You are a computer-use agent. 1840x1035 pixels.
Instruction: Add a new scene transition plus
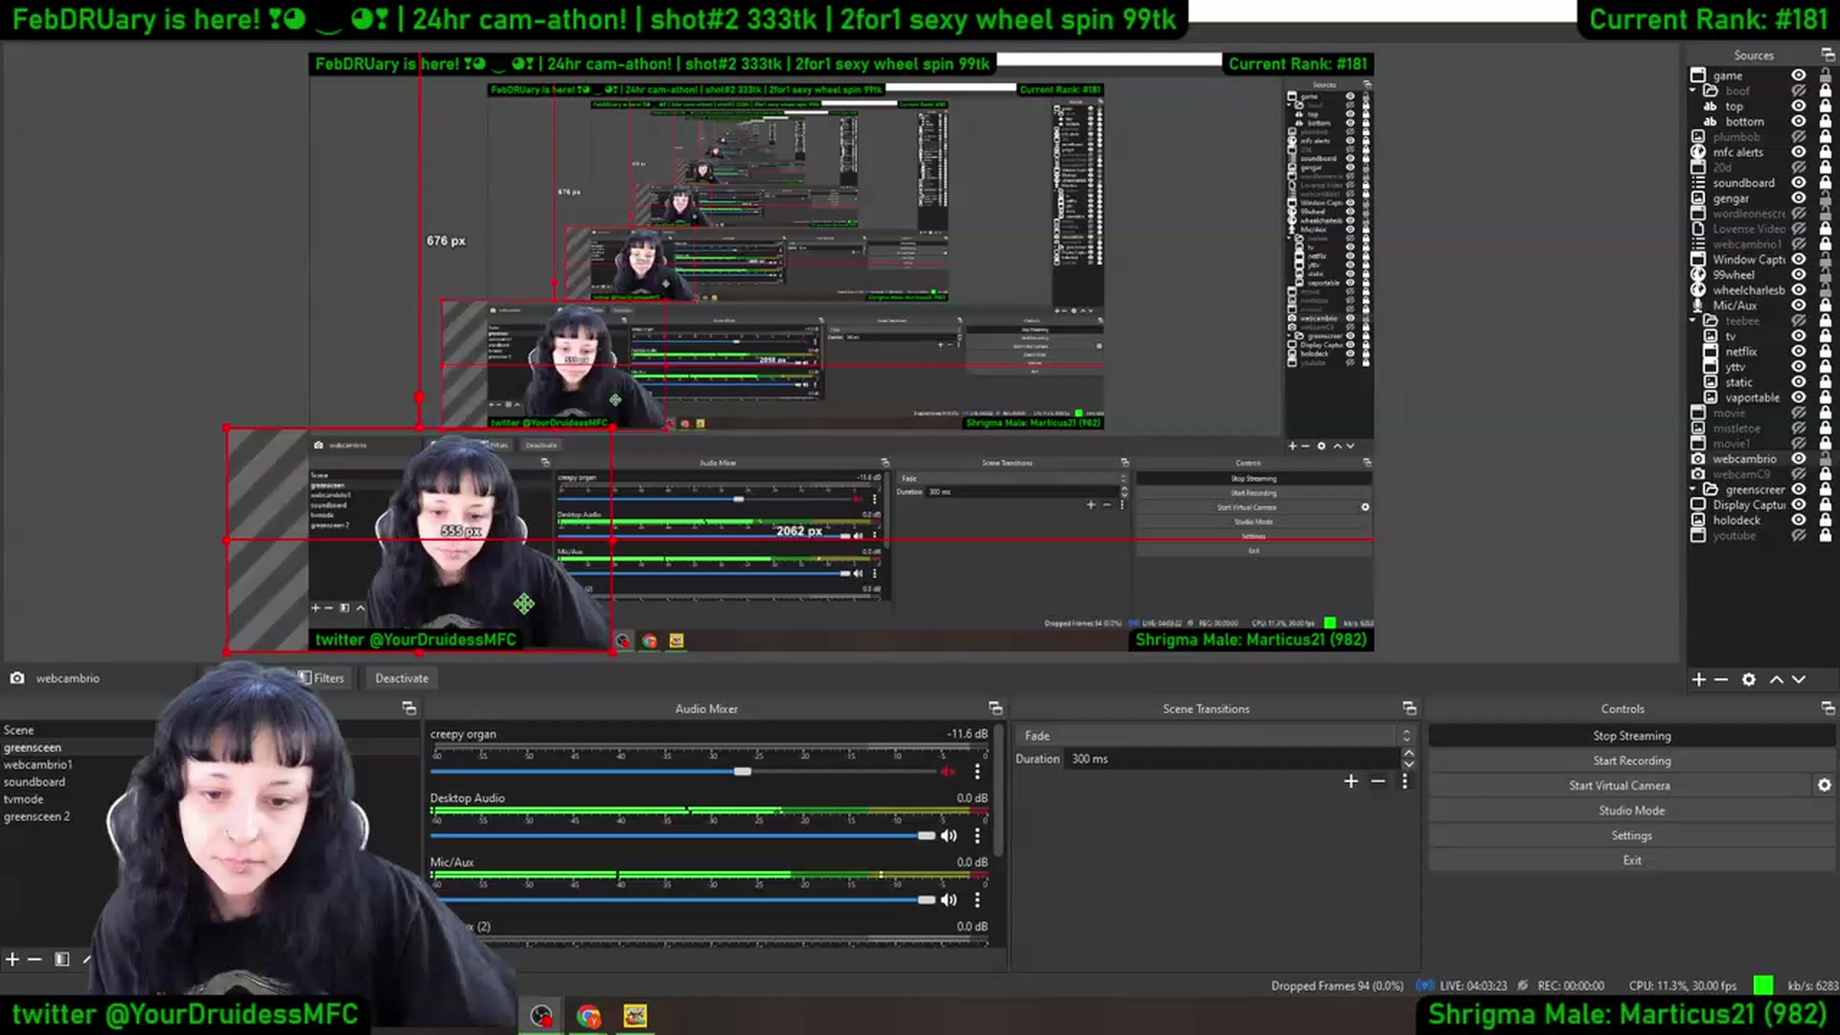pyautogui.click(x=1351, y=781)
